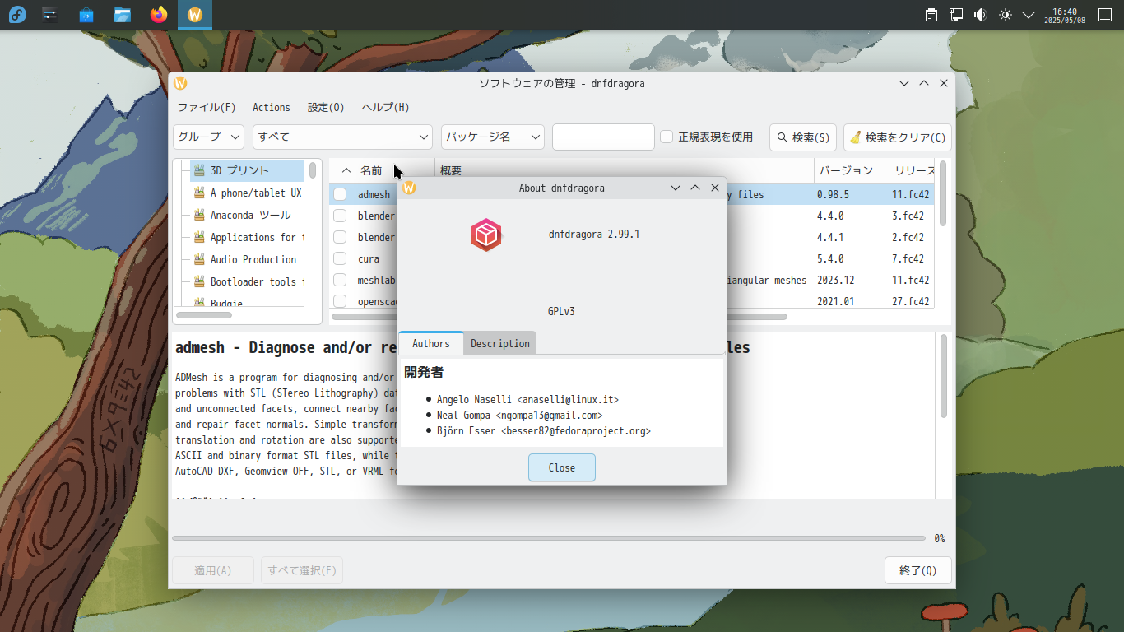Minimize the main window with its down-chevron button

click(x=904, y=83)
